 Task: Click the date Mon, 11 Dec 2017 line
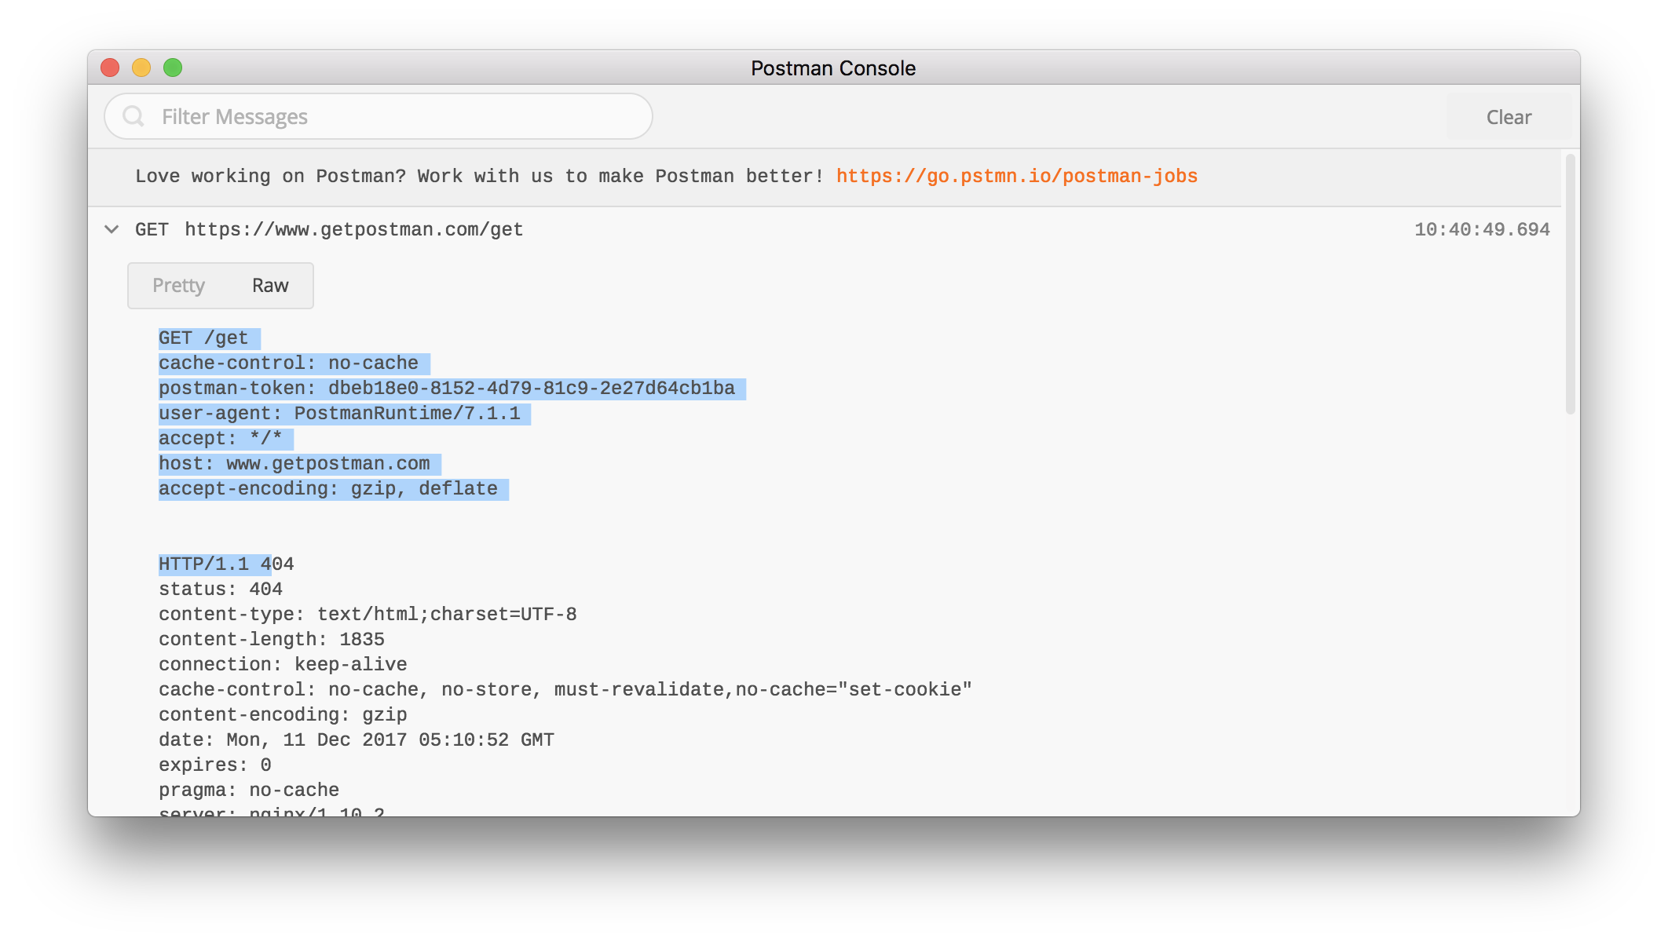pos(356,740)
